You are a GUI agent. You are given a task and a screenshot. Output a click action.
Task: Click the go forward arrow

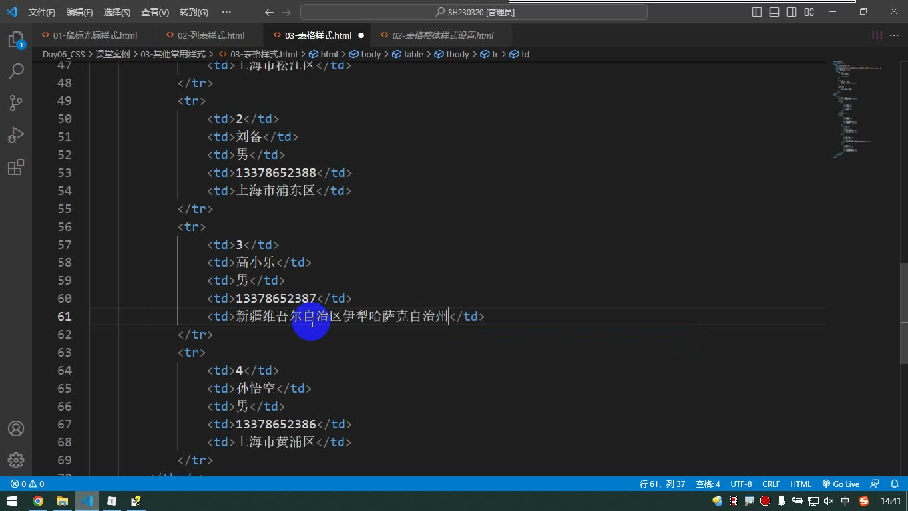click(x=286, y=12)
